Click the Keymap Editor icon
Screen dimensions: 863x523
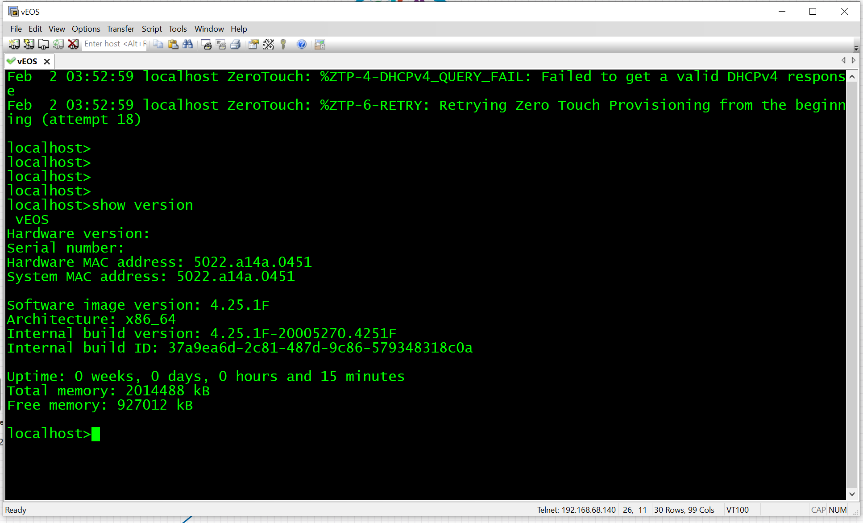(x=268, y=44)
